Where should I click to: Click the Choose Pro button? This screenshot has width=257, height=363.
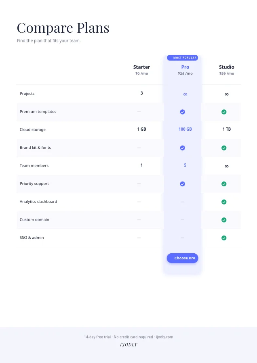click(183, 258)
